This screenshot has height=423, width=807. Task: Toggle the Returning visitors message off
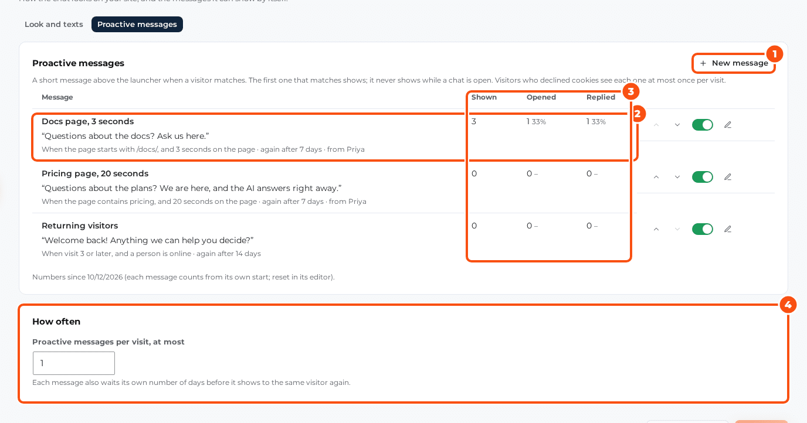point(703,229)
